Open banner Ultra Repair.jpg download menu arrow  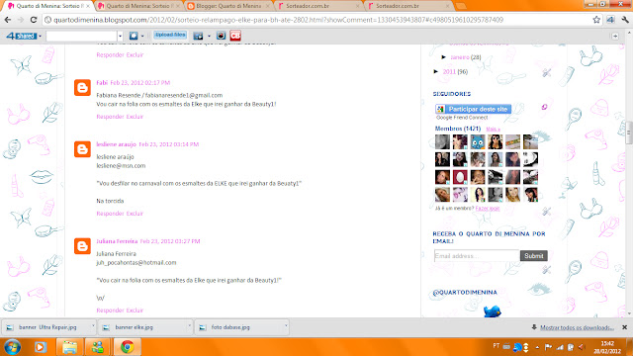pyautogui.click(x=92, y=325)
